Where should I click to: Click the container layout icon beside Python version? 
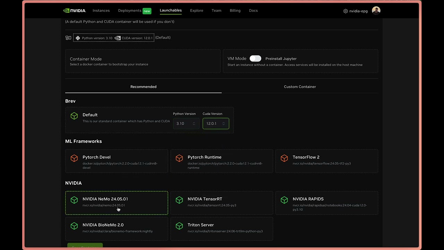[68, 38]
